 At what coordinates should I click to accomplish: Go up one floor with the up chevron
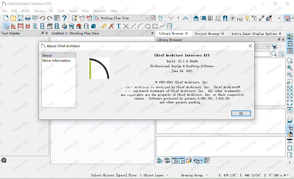[x=185, y=18]
